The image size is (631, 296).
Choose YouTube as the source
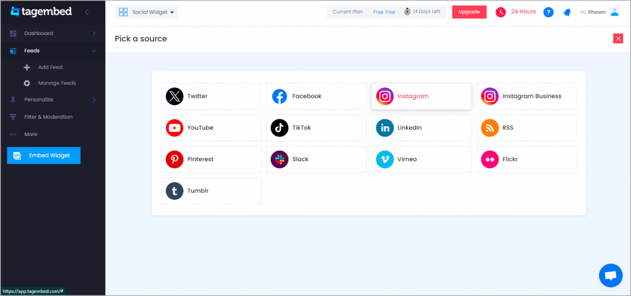coord(211,128)
